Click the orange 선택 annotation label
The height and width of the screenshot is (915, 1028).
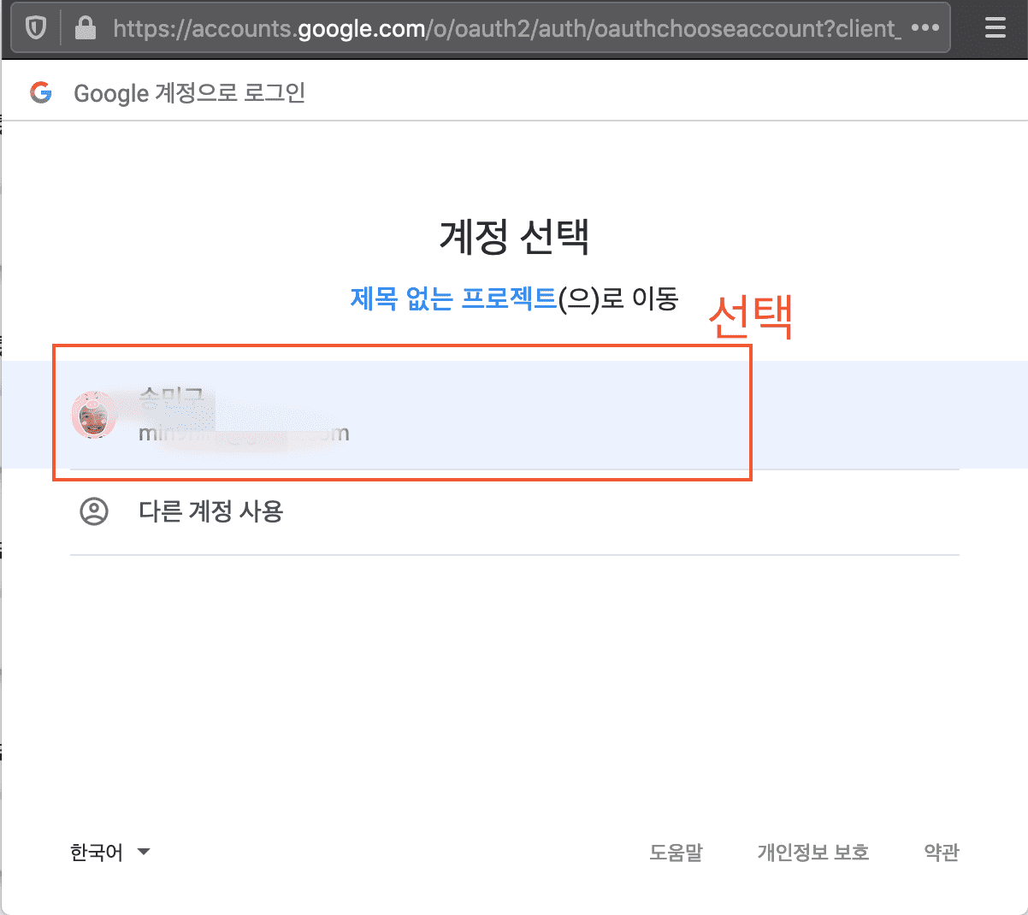[x=751, y=316]
